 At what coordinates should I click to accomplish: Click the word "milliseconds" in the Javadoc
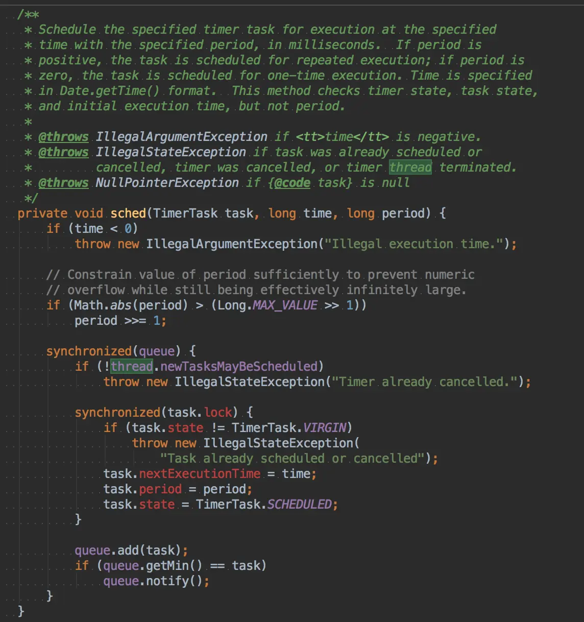(x=332, y=44)
